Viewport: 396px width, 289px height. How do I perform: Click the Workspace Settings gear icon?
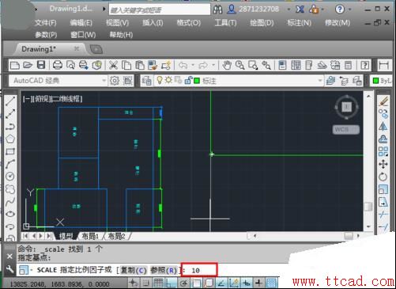click(x=115, y=81)
